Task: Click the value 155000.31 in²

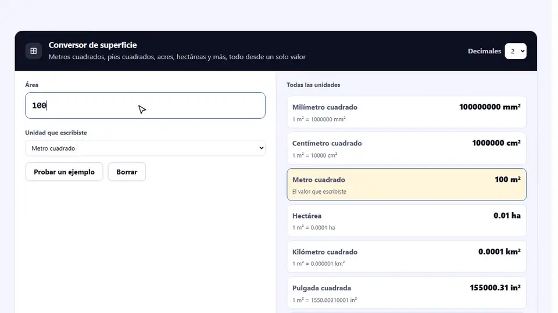Action: 495,287
